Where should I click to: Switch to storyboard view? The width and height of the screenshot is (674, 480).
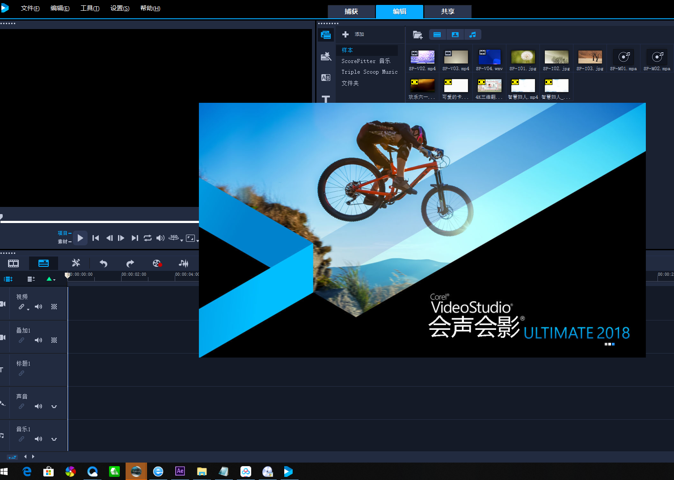click(13, 263)
